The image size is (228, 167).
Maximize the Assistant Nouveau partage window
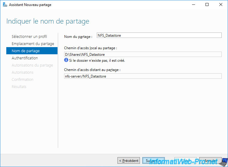(x=207, y=5)
